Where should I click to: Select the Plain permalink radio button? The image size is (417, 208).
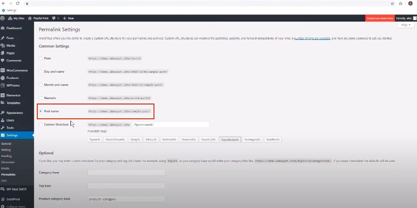click(x=41, y=58)
